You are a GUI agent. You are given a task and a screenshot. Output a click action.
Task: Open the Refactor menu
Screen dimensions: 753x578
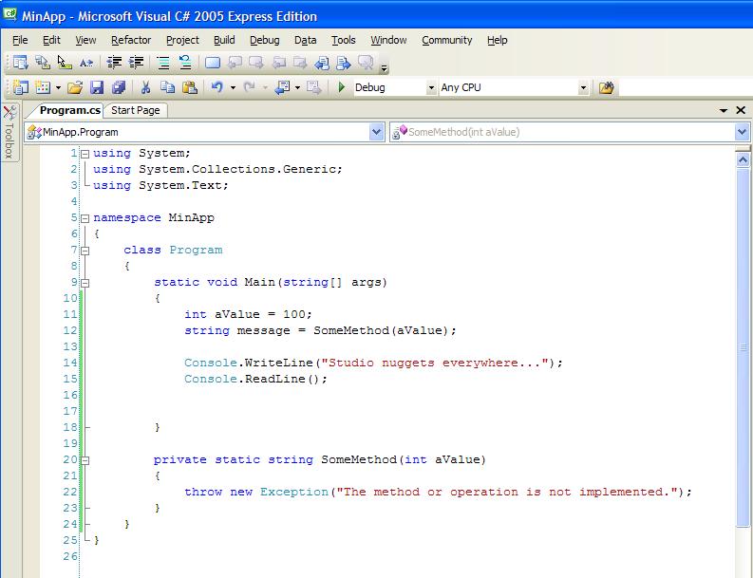click(x=131, y=40)
